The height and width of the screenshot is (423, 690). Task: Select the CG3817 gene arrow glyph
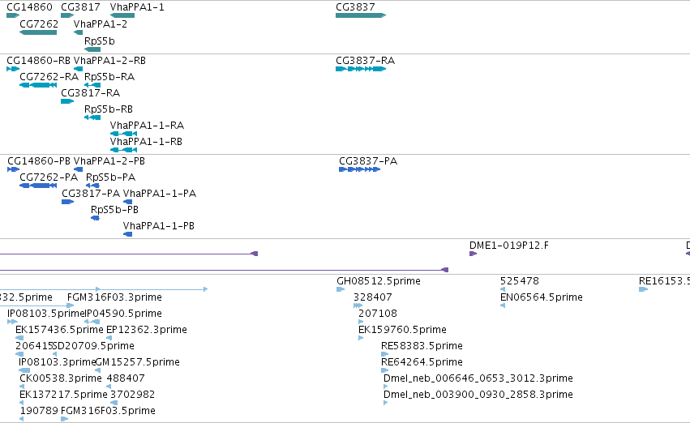(x=67, y=15)
